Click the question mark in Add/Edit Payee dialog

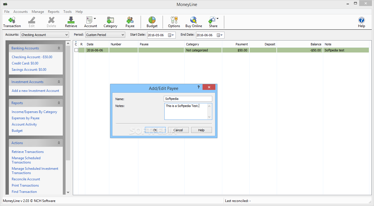click(x=199, y=87)
